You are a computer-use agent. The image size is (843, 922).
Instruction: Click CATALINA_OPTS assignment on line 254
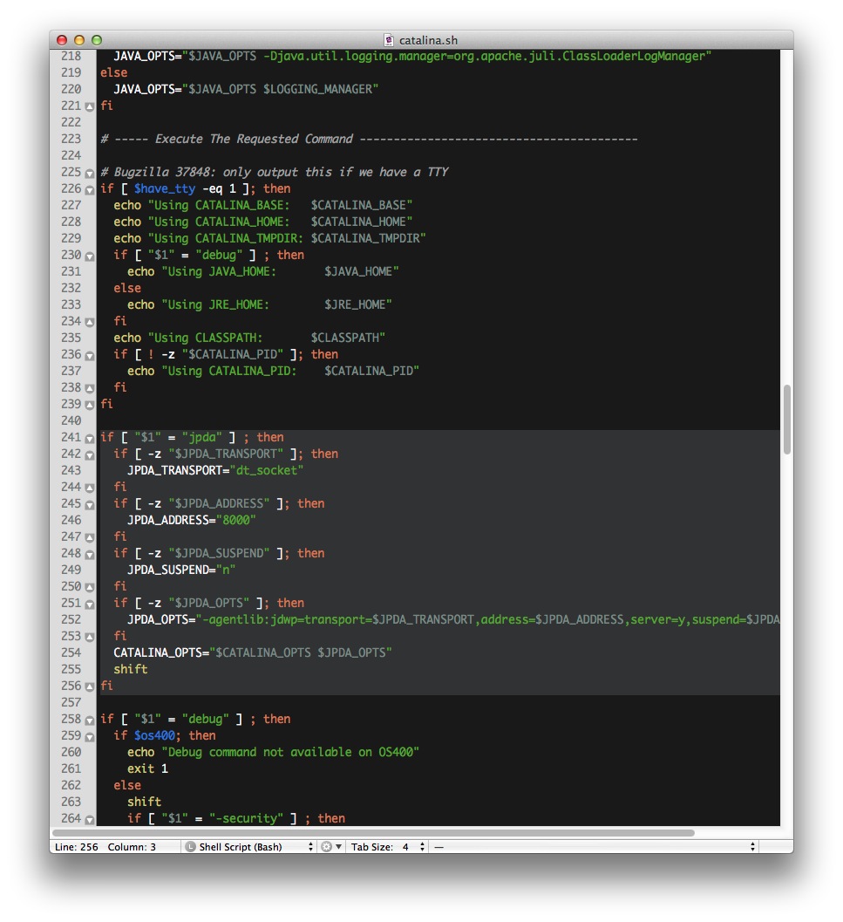[x=253, y=652]
